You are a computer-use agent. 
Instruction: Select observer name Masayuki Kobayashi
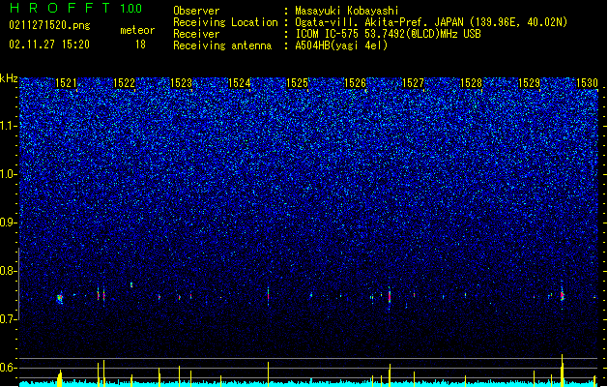(347, 11)
